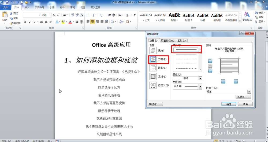Switch to the 插入 (Insert) ribbon tab

click(x=27, y=7)
